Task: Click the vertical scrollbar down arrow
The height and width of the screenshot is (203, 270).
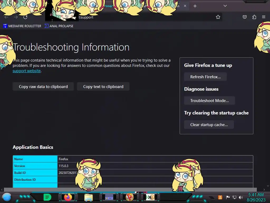Action: (x=268, y=186)
